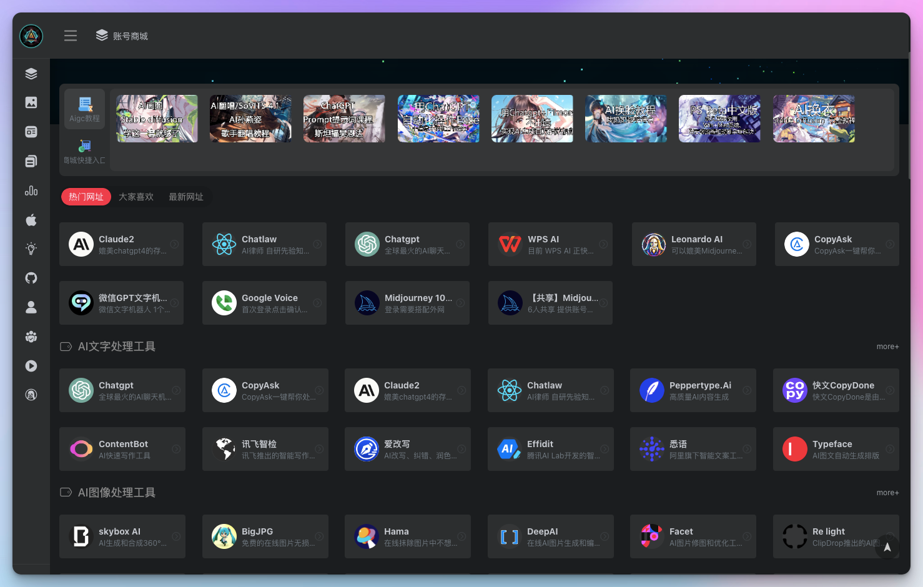
Task: Open the Typeface card
Action: [x=836, y=449]
